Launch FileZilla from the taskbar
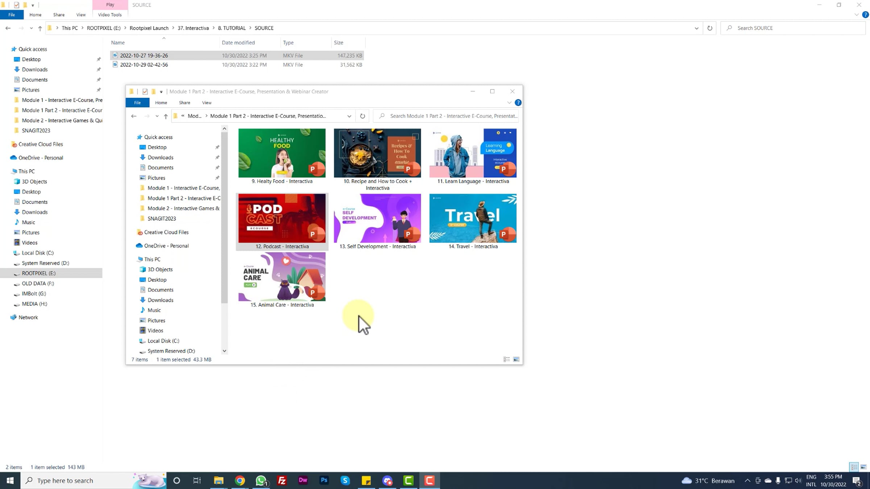 (x=282, y=480)
